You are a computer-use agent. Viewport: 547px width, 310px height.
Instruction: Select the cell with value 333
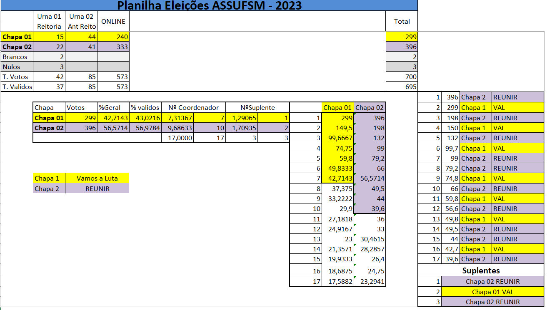(113, 47)
